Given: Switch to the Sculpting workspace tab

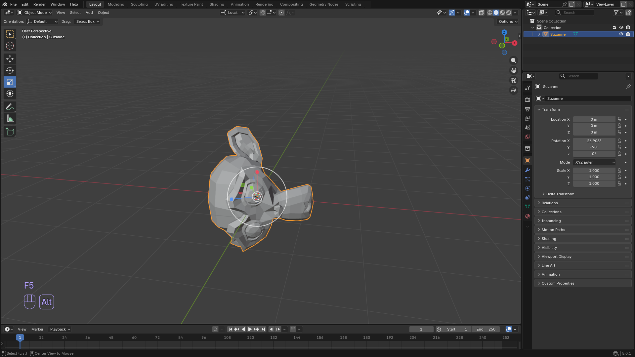Looking at the screenshot, I should (139, 4).
